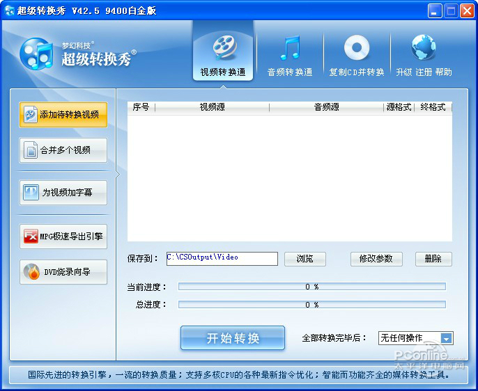Image resolution: width=478 pixels, height=391 pixels.
Task: Click the 添加待转换视频 button
Action: 63,115
